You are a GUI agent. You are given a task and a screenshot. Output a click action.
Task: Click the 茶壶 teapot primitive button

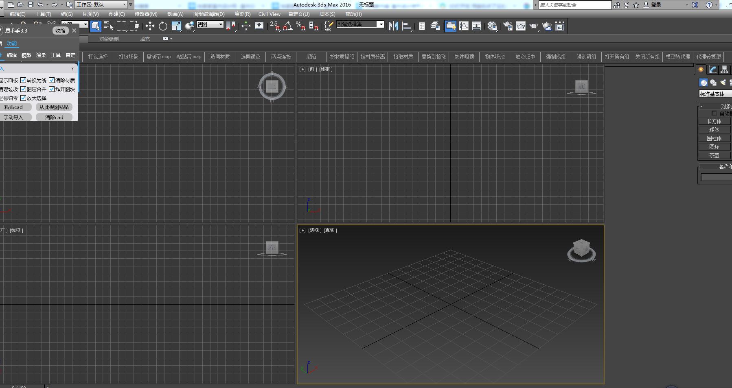[714, 155]
